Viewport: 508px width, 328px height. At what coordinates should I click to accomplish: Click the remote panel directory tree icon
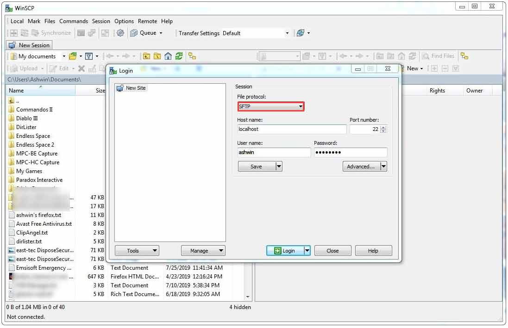pos(464,56)
